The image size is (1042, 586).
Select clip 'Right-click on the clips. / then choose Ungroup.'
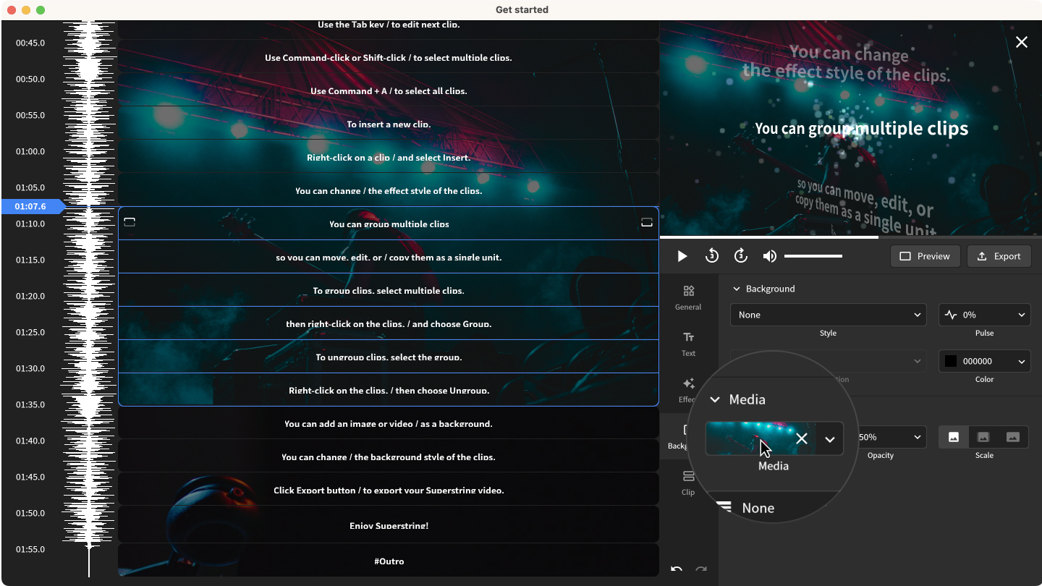click(x=389, y=390)
